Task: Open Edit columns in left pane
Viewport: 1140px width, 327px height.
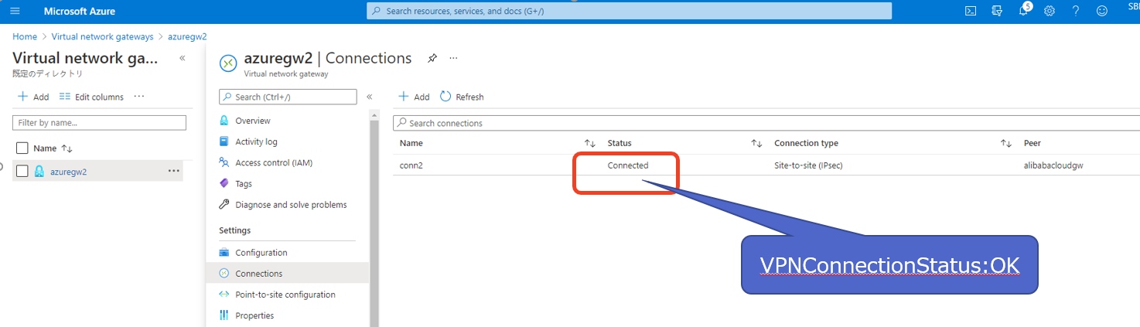Action: click(x=91, y=97)
